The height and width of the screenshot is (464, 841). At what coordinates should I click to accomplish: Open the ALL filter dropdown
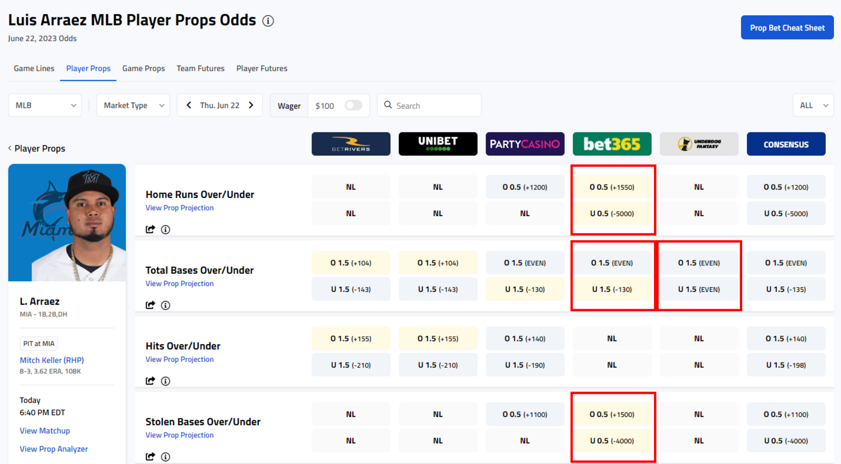(x=813, y=105)
